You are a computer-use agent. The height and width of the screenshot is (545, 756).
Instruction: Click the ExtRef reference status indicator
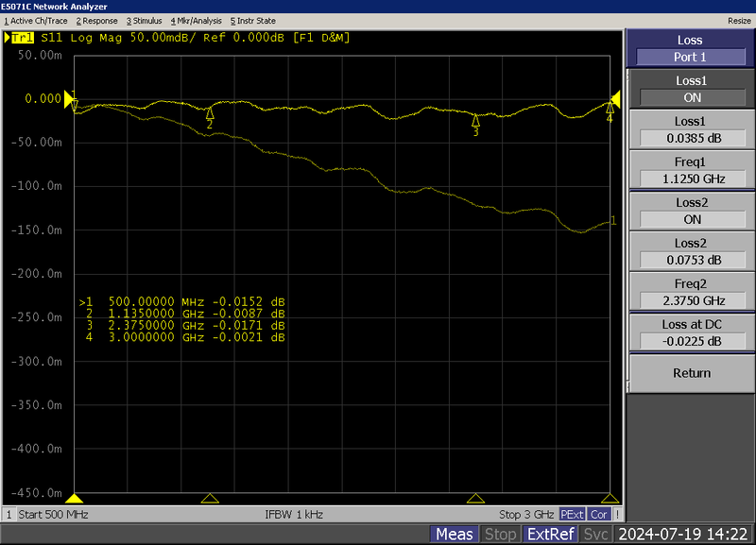(552, 533)
